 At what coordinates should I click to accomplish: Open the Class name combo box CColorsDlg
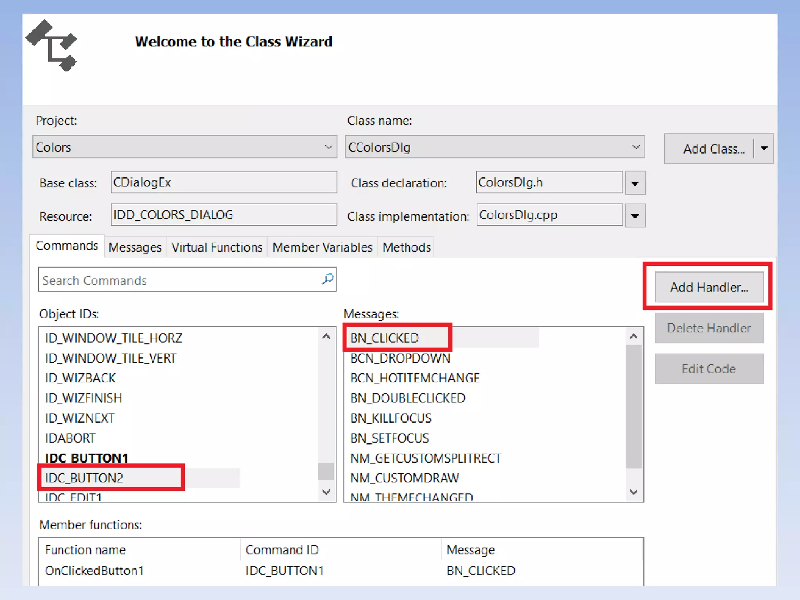coord(494,147)
